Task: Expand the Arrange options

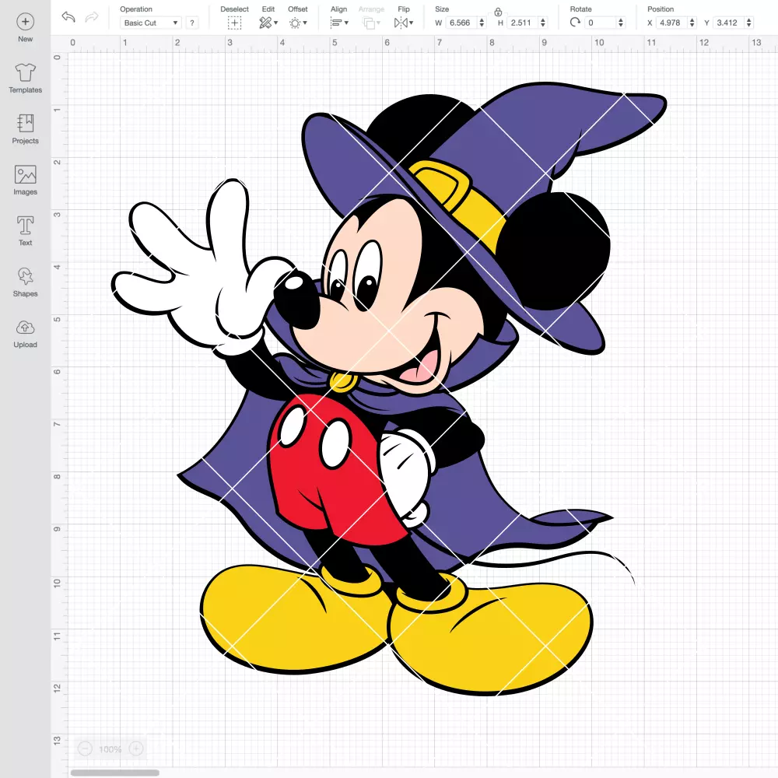Action: click(372, 23)
